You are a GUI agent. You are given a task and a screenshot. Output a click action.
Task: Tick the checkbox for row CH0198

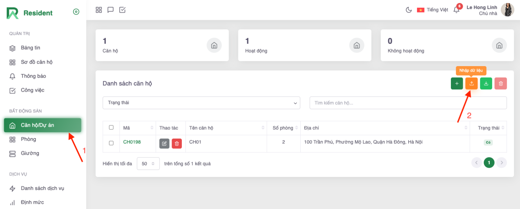(x=111, y=143)
